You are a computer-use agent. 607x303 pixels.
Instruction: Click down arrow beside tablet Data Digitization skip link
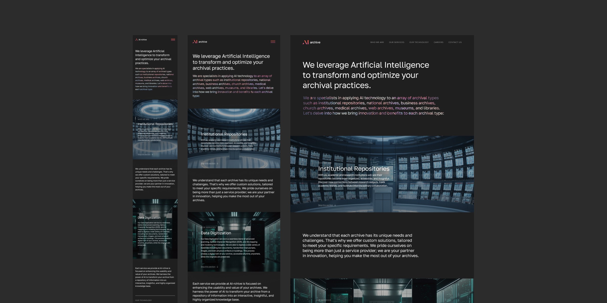(x=217, y=267)
